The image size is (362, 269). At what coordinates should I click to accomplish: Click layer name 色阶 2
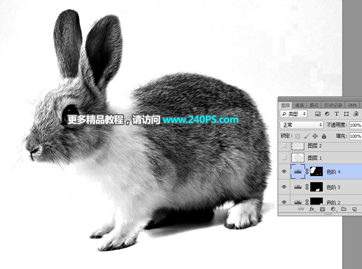pyautogui.click(x=334, y=202)
